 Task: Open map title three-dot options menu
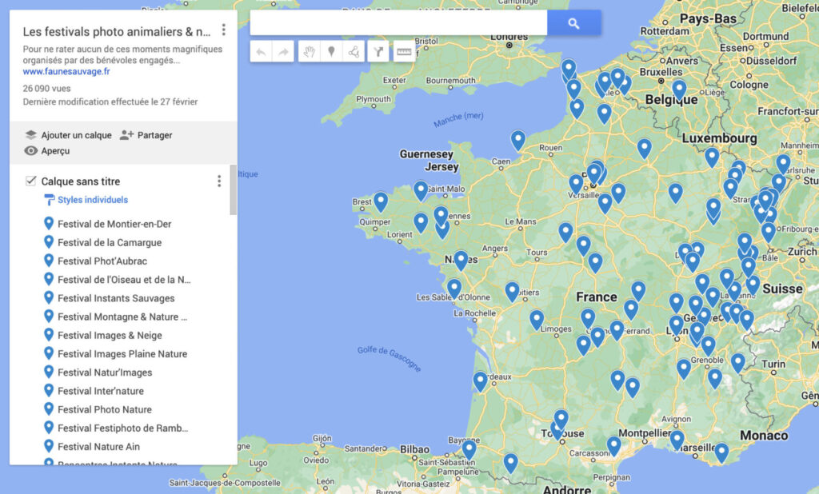(x=224, y=30)
